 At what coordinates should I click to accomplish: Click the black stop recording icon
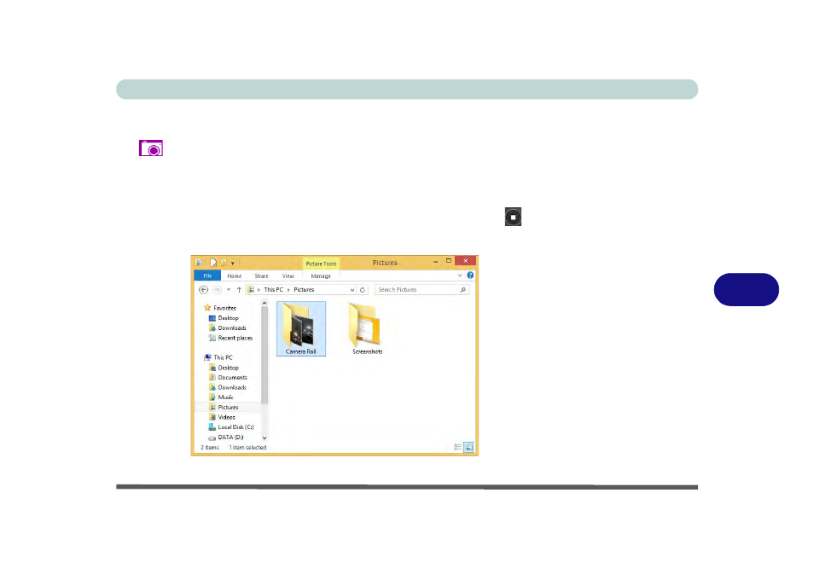(x=512, y=217)
